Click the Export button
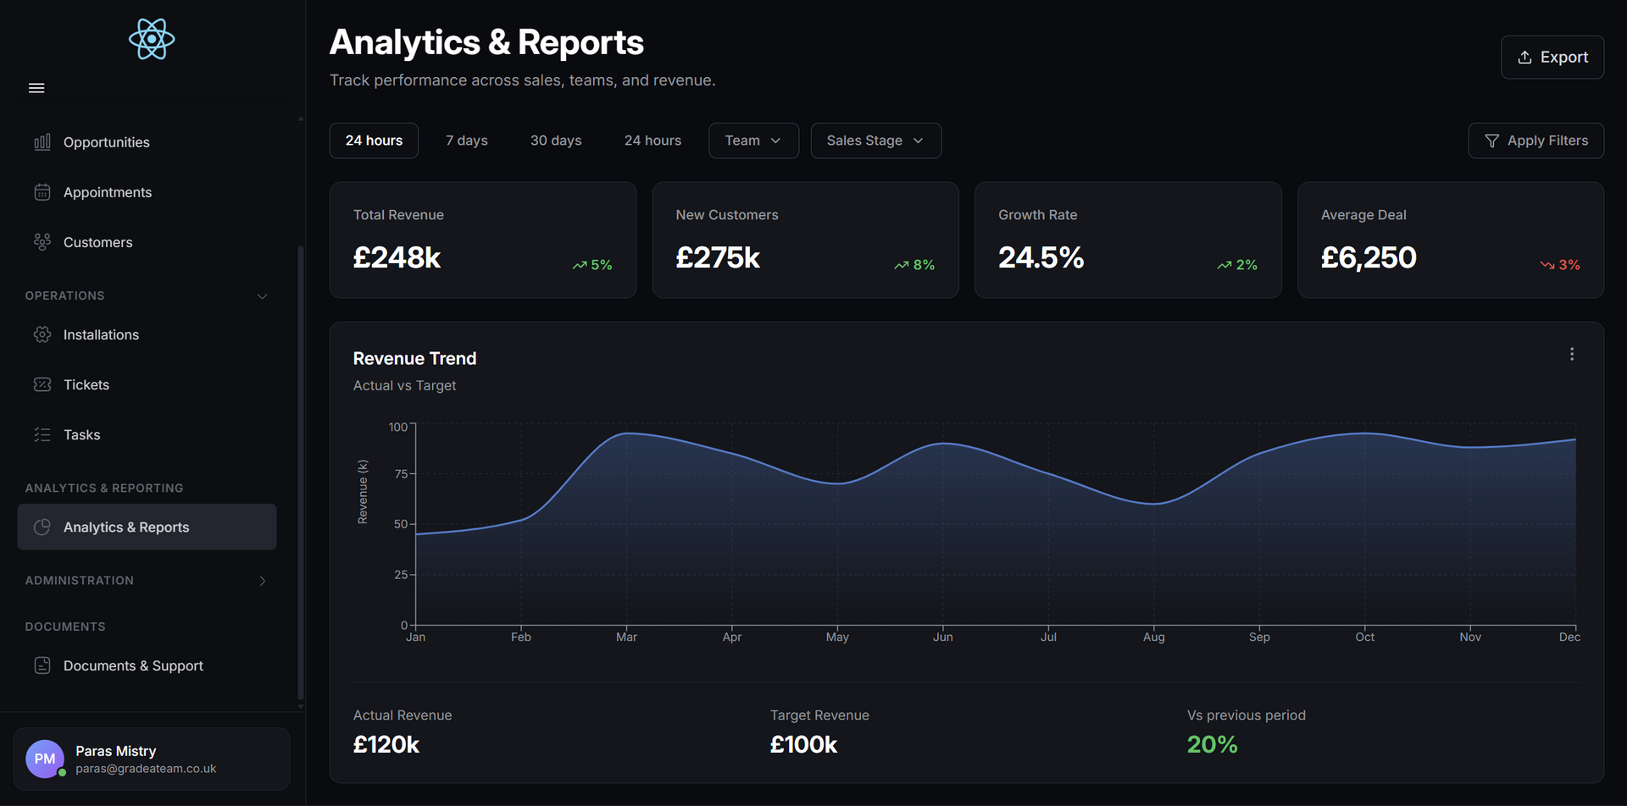This screenshot has width=1627, height=806. (1552, 57)
